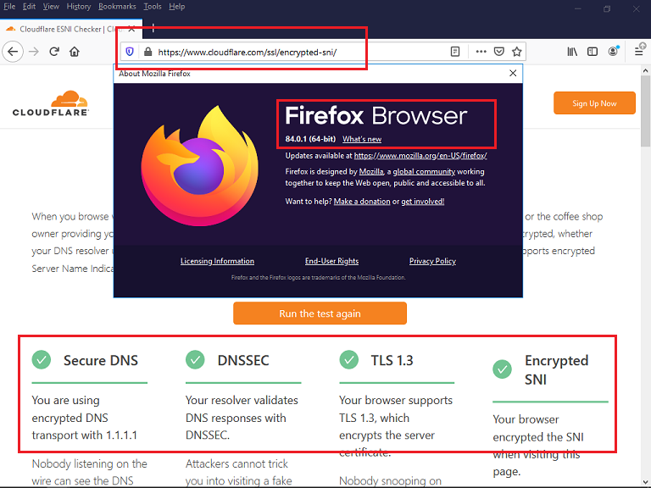Open page actions three-dot menu
Viewport: 651px width, 488px height.
(x=481, y=52)
